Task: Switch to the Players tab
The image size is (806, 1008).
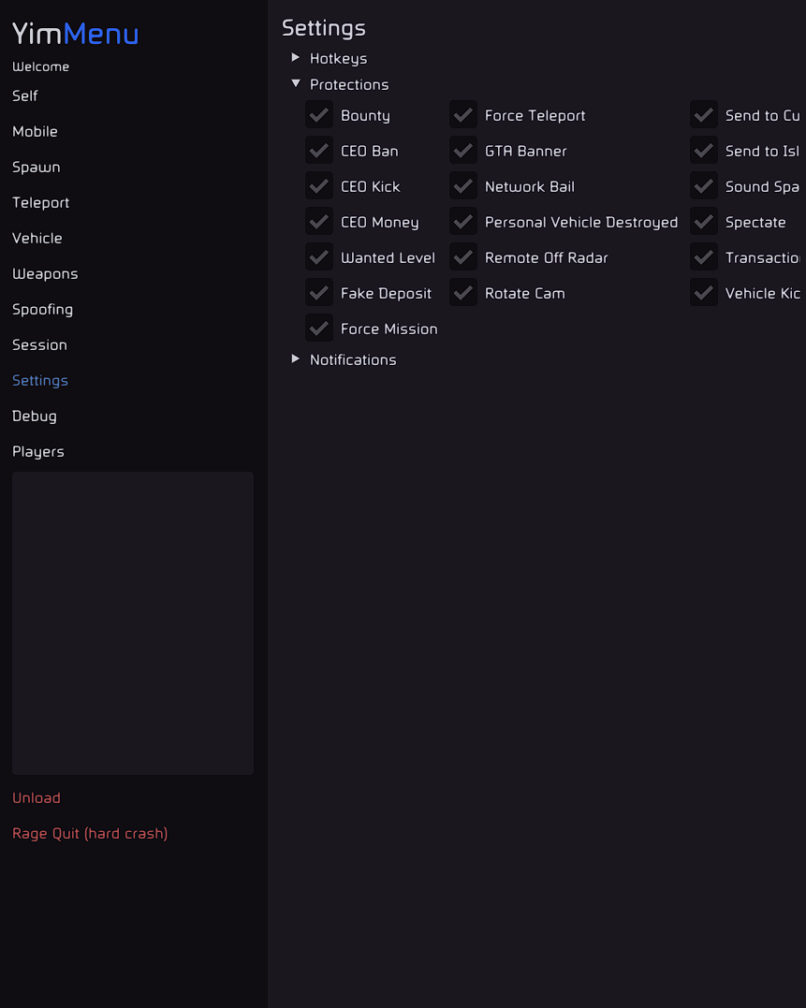Action: point(37,451)
